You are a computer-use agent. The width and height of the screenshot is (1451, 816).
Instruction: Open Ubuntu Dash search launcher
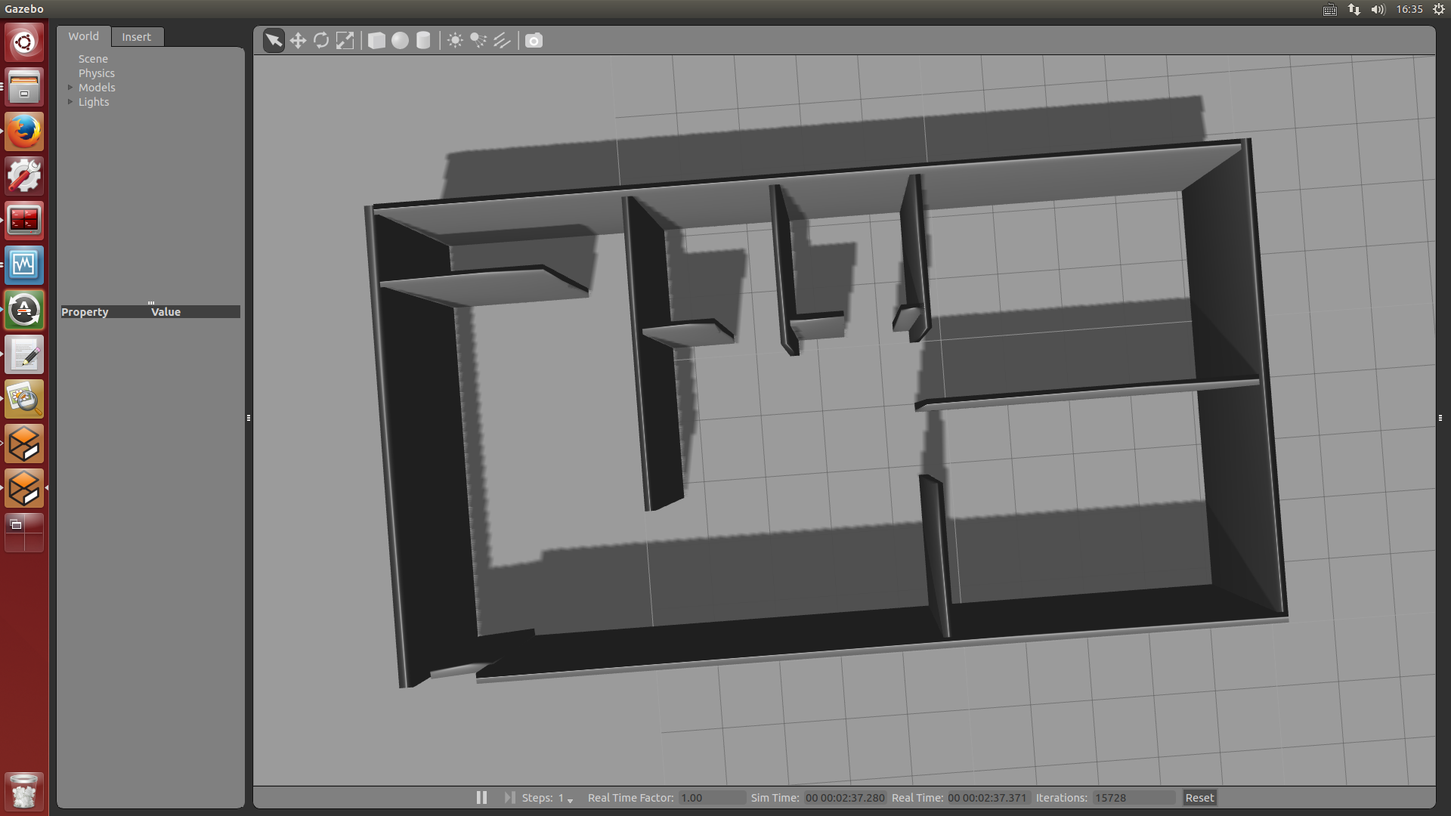24,42
